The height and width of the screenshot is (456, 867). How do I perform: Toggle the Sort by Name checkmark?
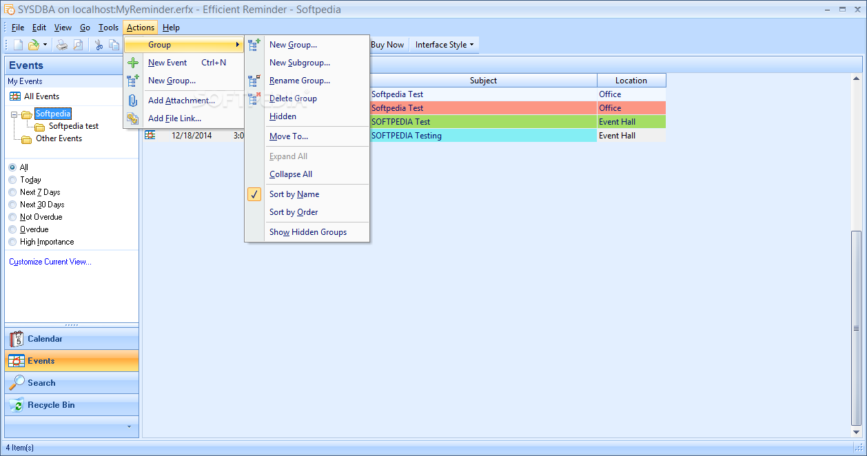pos(254,194)
